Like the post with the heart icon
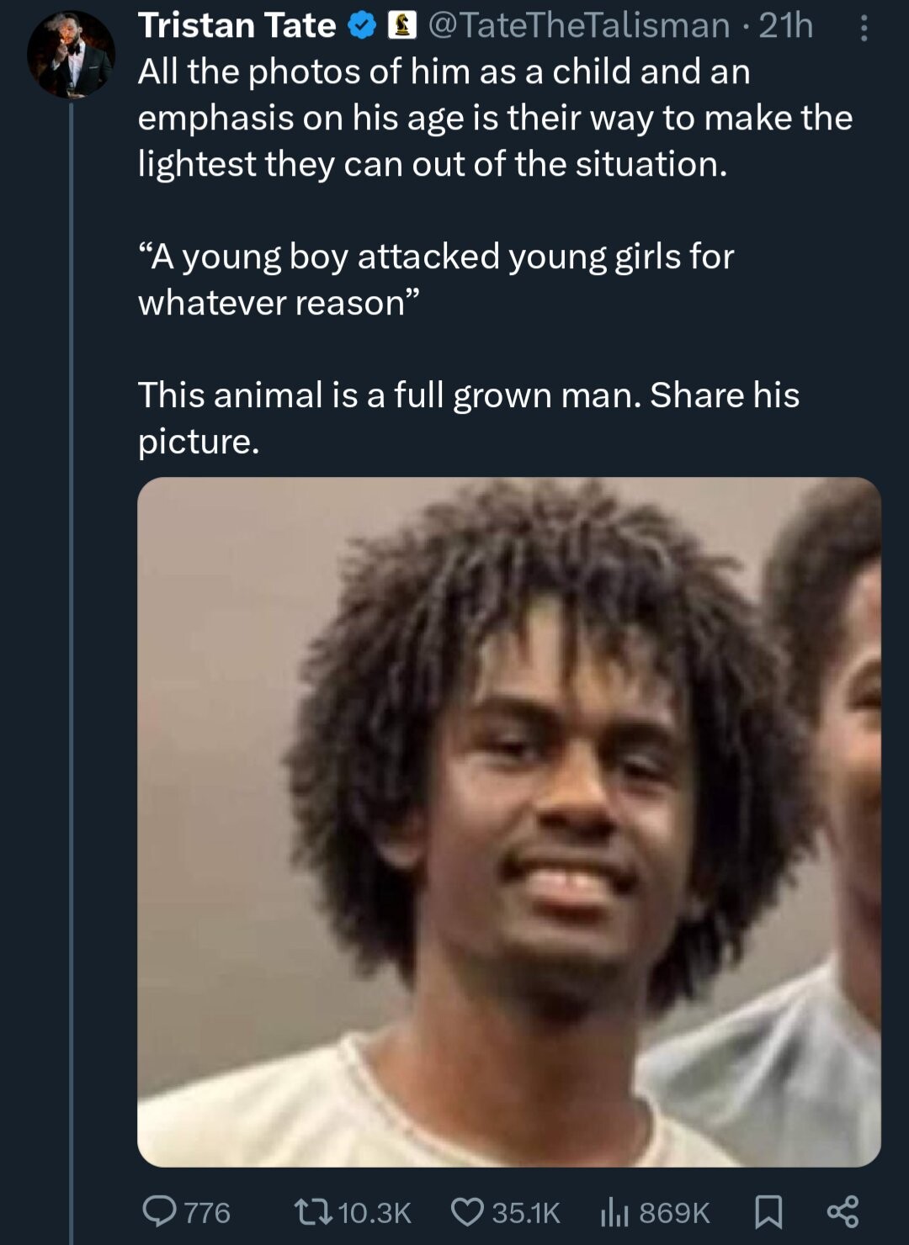The width and height of the screenshot is (909, 1245). tap(467, 1211)
